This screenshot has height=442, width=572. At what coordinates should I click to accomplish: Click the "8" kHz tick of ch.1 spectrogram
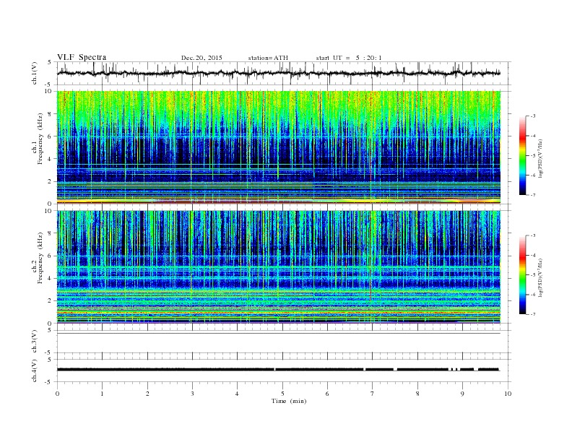(50, 114)
